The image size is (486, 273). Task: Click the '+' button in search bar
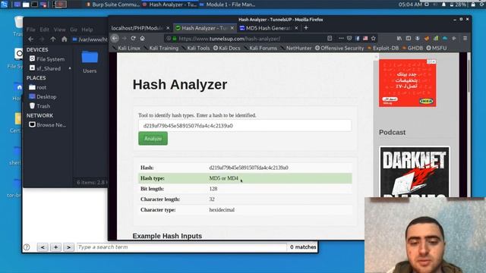click(x=55, y=247)
